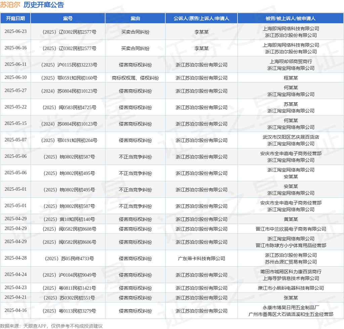Select defendant 永康市博昊日用五金制品厂
Image resolution: width=344 pixels, height=329 pixels.
[x=291, y=308]
